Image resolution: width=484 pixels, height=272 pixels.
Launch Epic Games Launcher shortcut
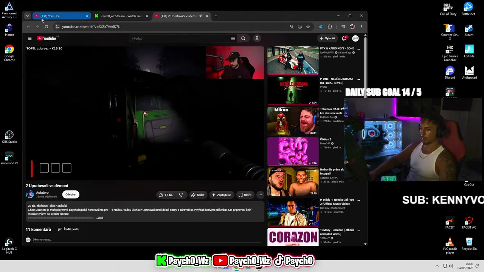[450, 53]
